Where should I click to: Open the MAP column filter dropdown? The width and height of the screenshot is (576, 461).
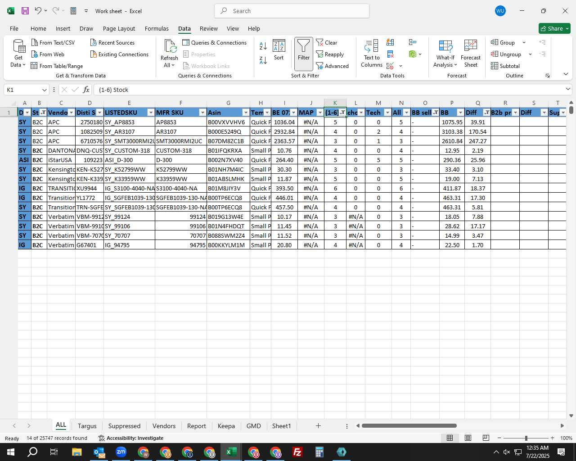coord(320,113)
